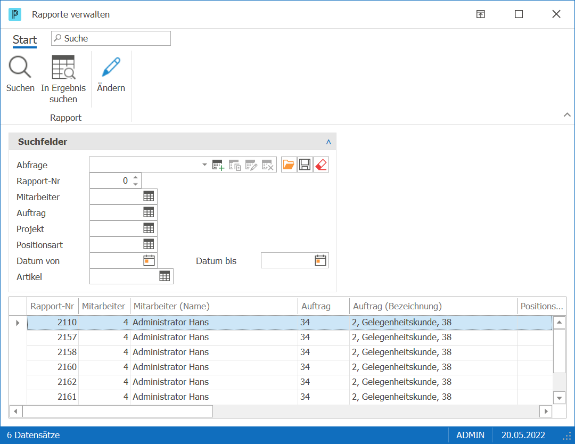Click the Suchen magnifier button
This screenshot has width=575, height=444.
[20, 75]
